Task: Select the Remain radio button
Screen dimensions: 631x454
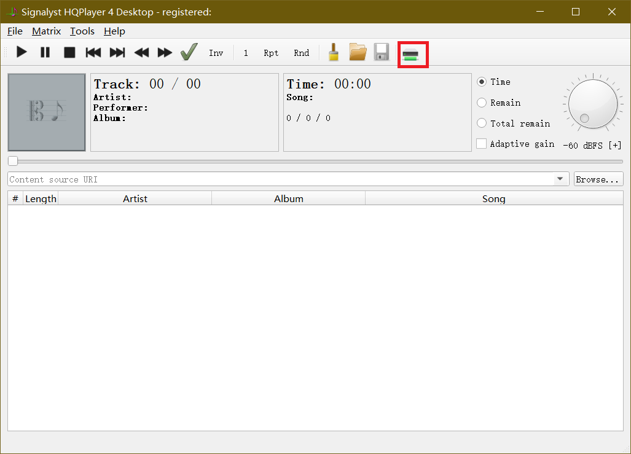Action: [x=482, y=103]
